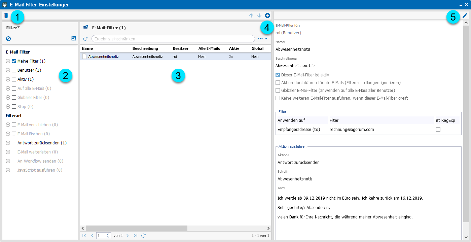
Task: Tick the 'Globaler Filter' sidebar checkbox
Action: (14, 98)
